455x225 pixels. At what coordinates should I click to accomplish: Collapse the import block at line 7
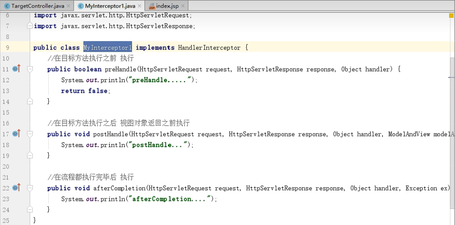coord(30,26)
